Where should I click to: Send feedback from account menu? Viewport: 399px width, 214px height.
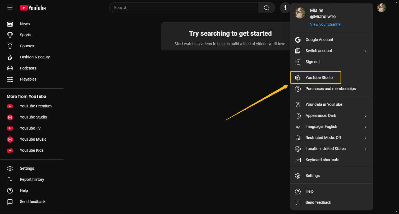[x=332, y=202]
